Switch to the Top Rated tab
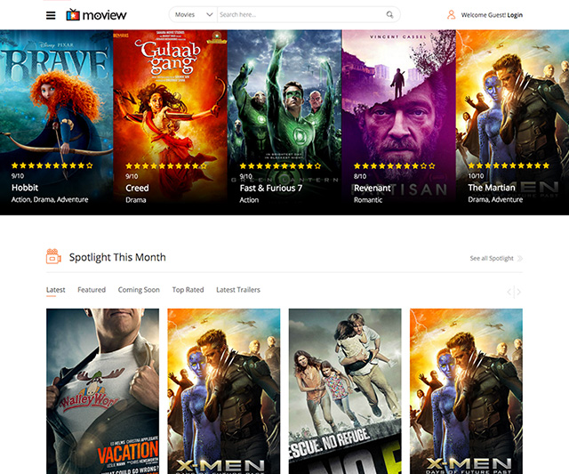Viewport: 569px width, 474px height. [x=188, y=290]
